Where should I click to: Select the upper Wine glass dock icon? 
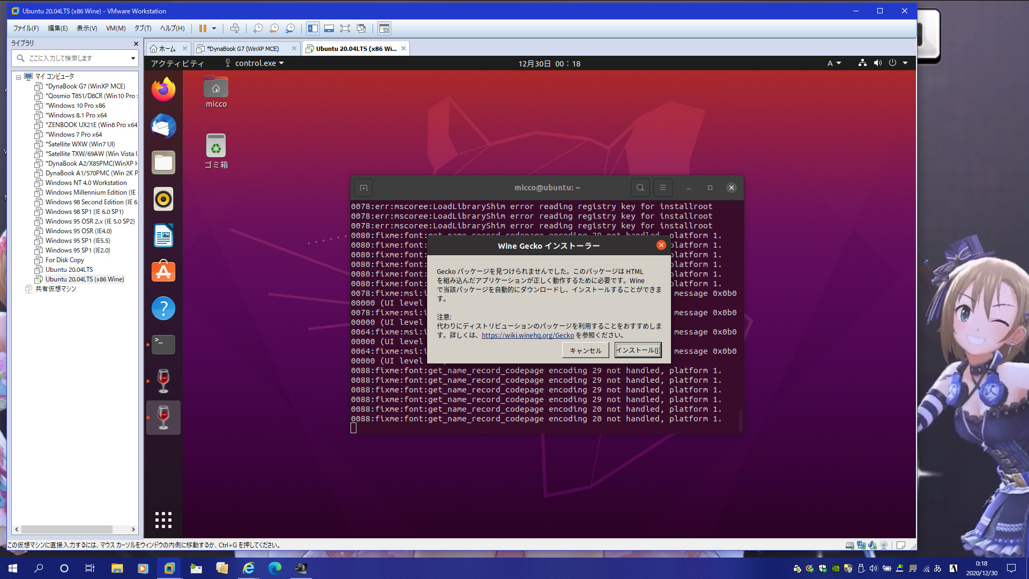click(163, 381)
